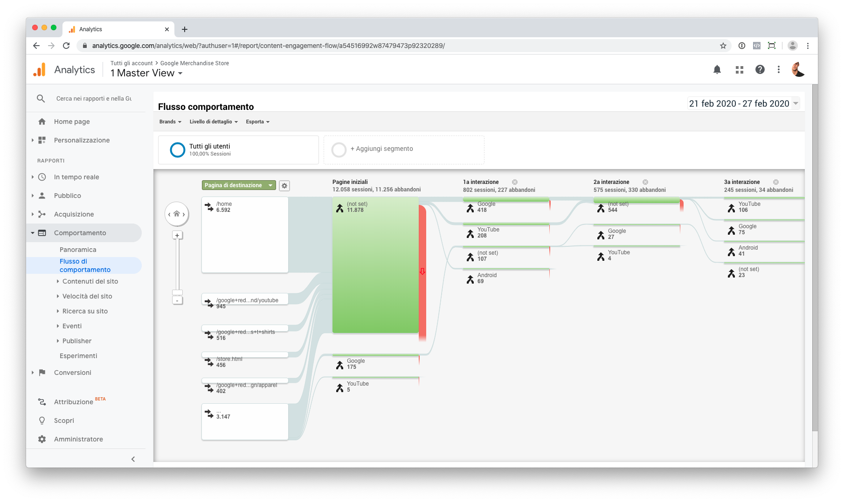Open the Scopri section

point(64,421)
